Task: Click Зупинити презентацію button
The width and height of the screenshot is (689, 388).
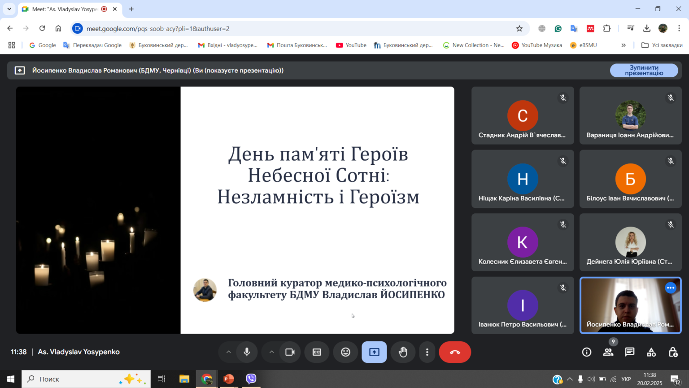Action: click(x=644, y=71)
